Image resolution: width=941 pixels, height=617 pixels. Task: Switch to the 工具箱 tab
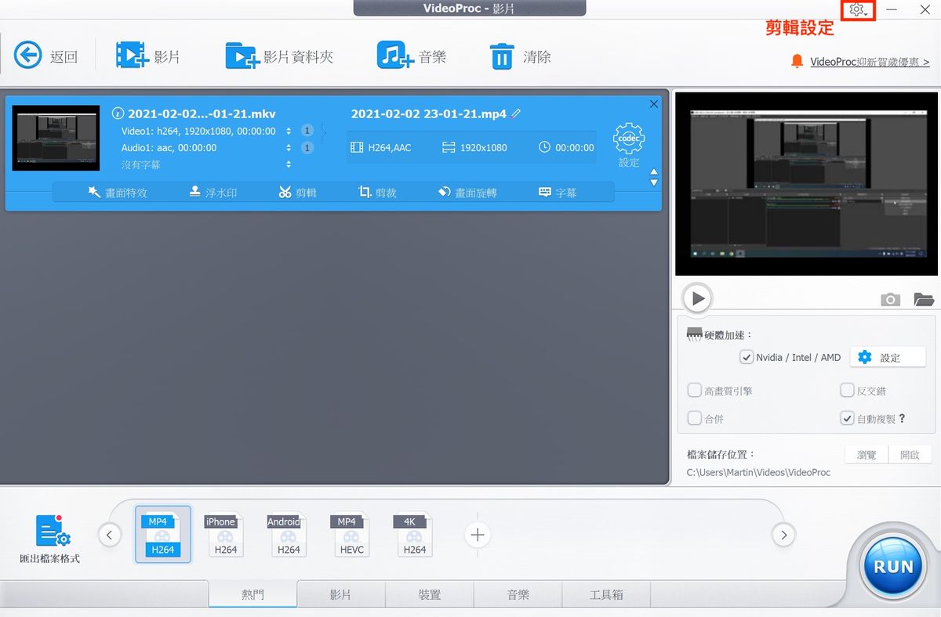pos(607,594)
